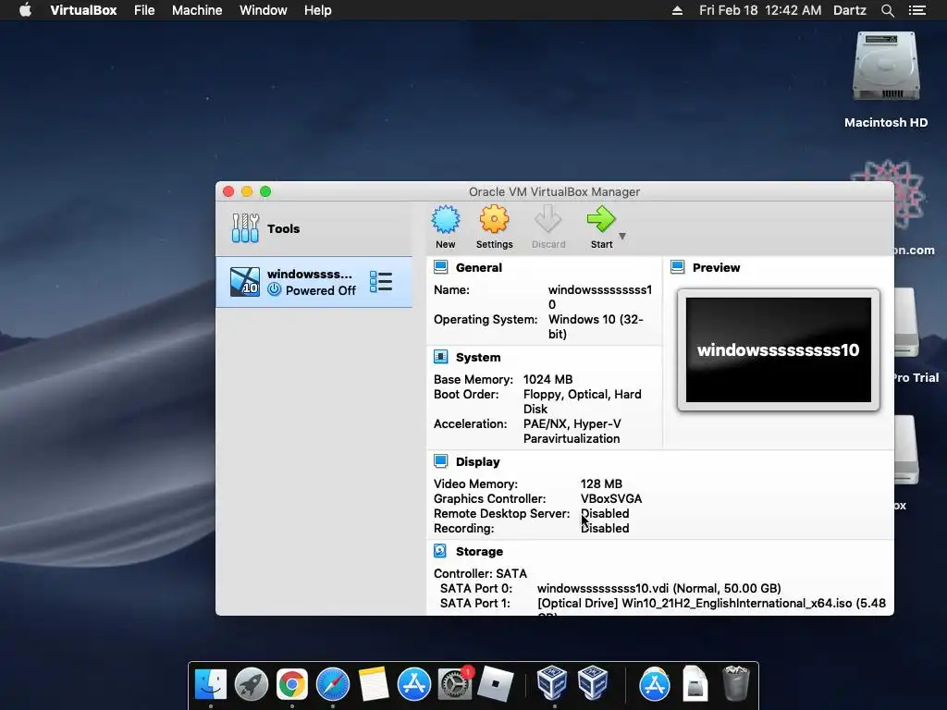
Task: Select the windowsssssssss10 VM entry
Action: point(314,282)
